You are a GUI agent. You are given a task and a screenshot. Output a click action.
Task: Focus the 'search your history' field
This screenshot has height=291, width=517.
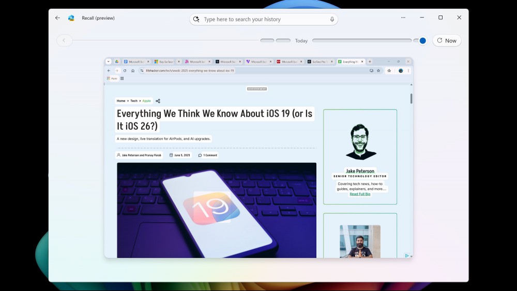click(264, 19)
